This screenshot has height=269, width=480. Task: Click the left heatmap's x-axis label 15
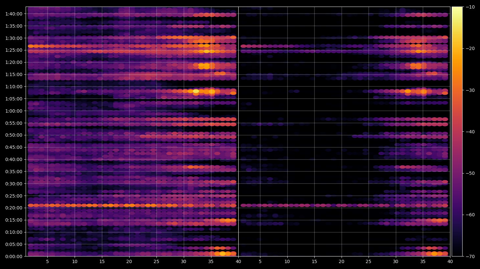pyautogui.click(x=102, y=262)
